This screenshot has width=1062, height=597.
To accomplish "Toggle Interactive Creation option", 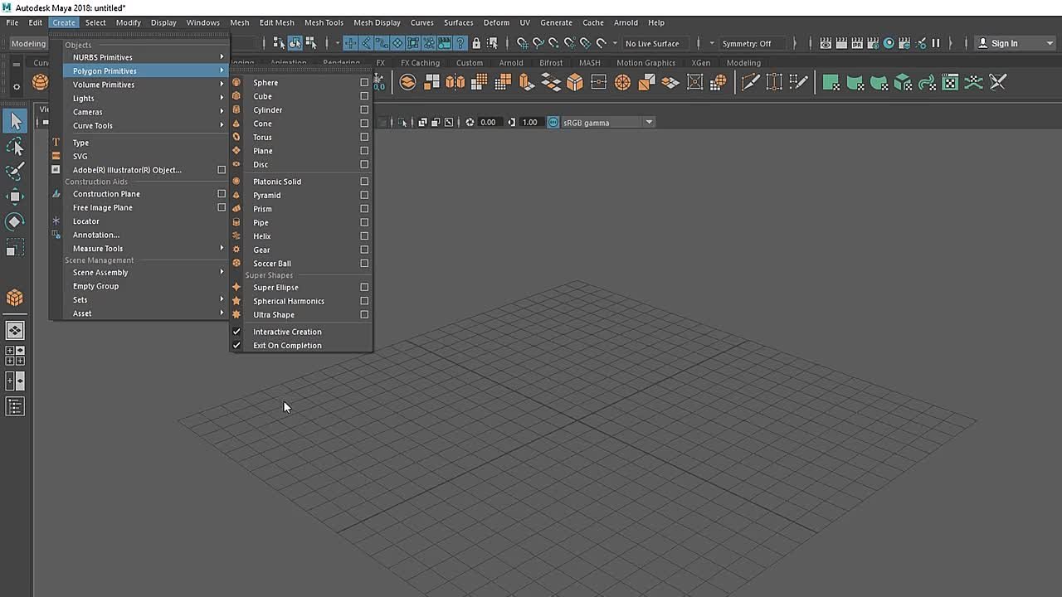I will click(x=287, y=332).
